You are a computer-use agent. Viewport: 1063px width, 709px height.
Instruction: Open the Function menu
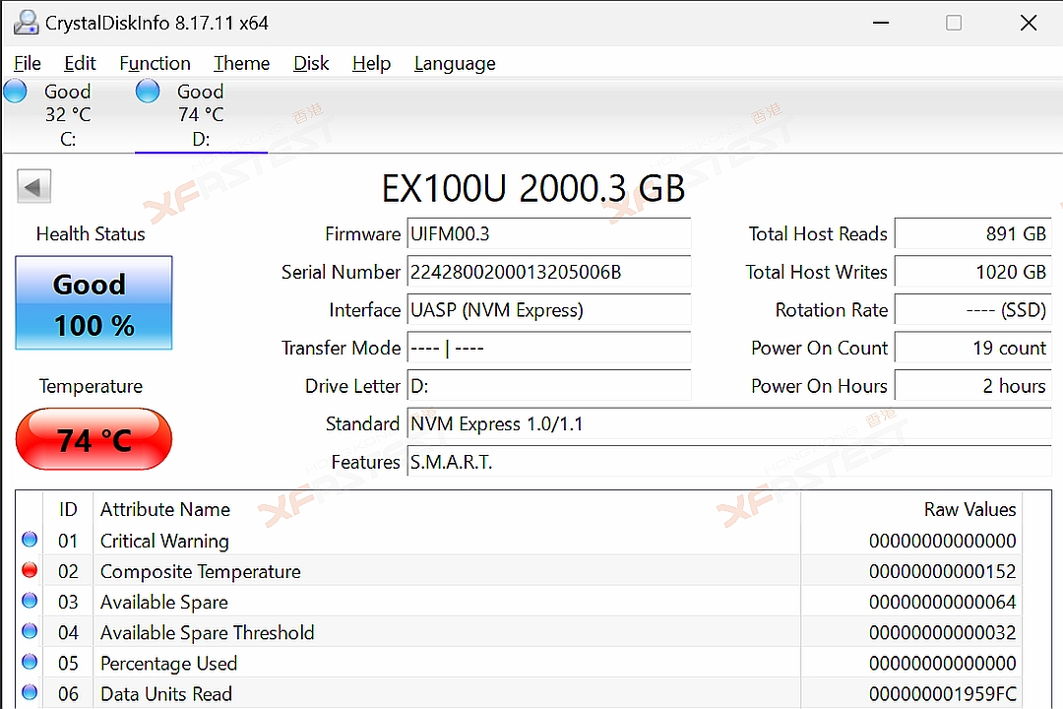(x=155, y=63)
